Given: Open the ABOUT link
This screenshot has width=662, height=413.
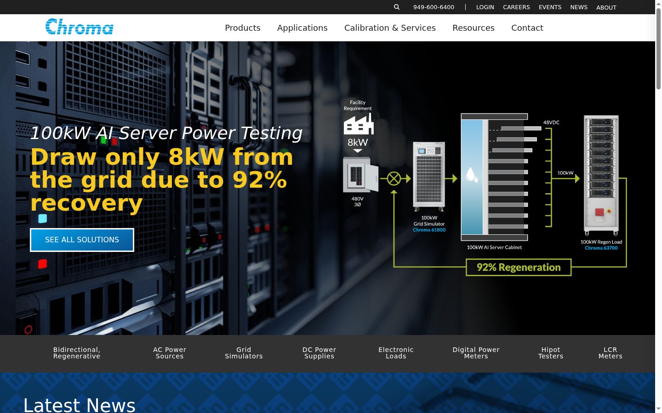Looking at the screenshot, I should point(606,7).
